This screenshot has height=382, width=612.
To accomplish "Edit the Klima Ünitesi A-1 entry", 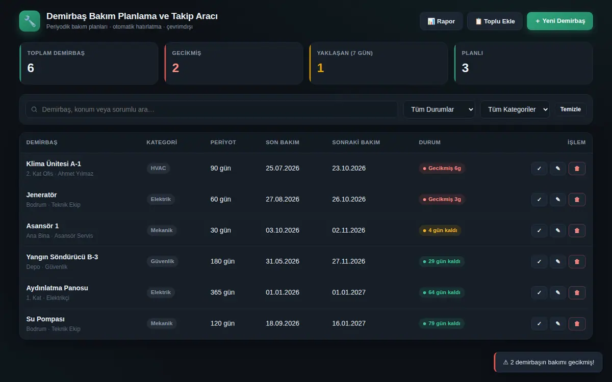I will [x=558, y=169].
